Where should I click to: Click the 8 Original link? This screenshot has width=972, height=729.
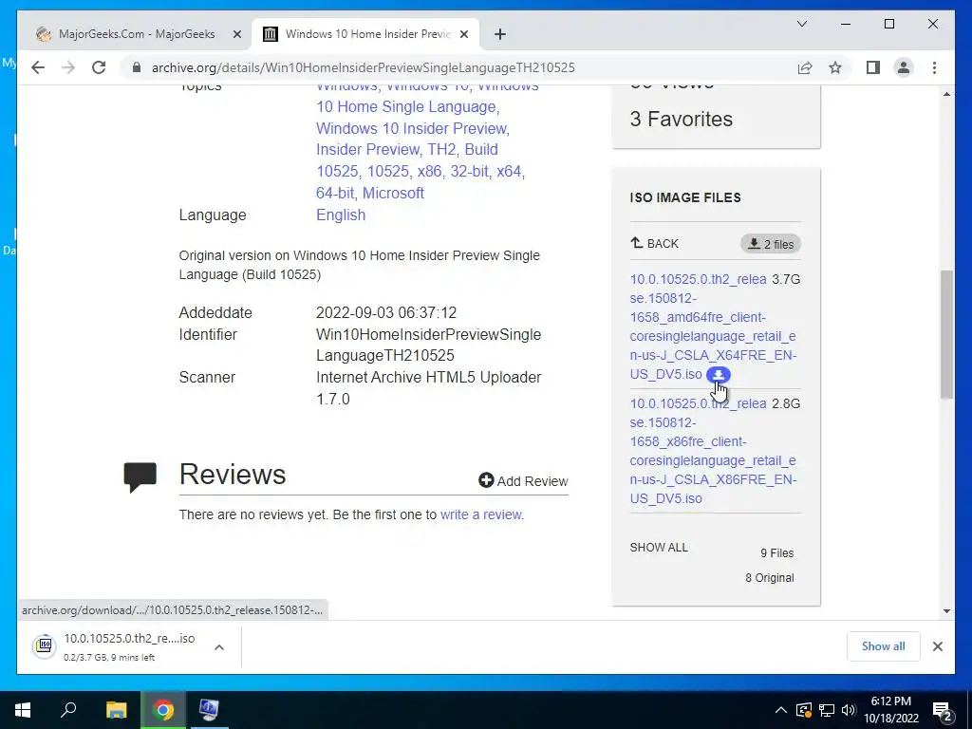769,578
